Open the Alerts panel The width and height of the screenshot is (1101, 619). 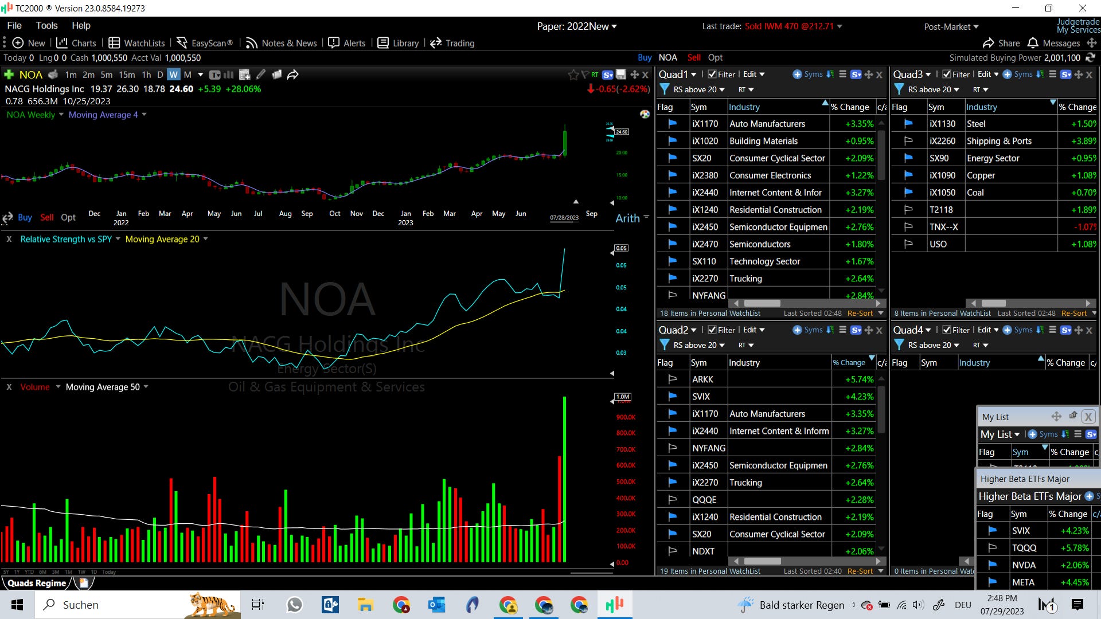click(x=347, y=43)
